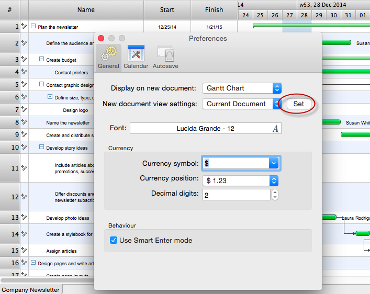
Task: Switch to the Calendar preferences tab
Action: [136, 58]
